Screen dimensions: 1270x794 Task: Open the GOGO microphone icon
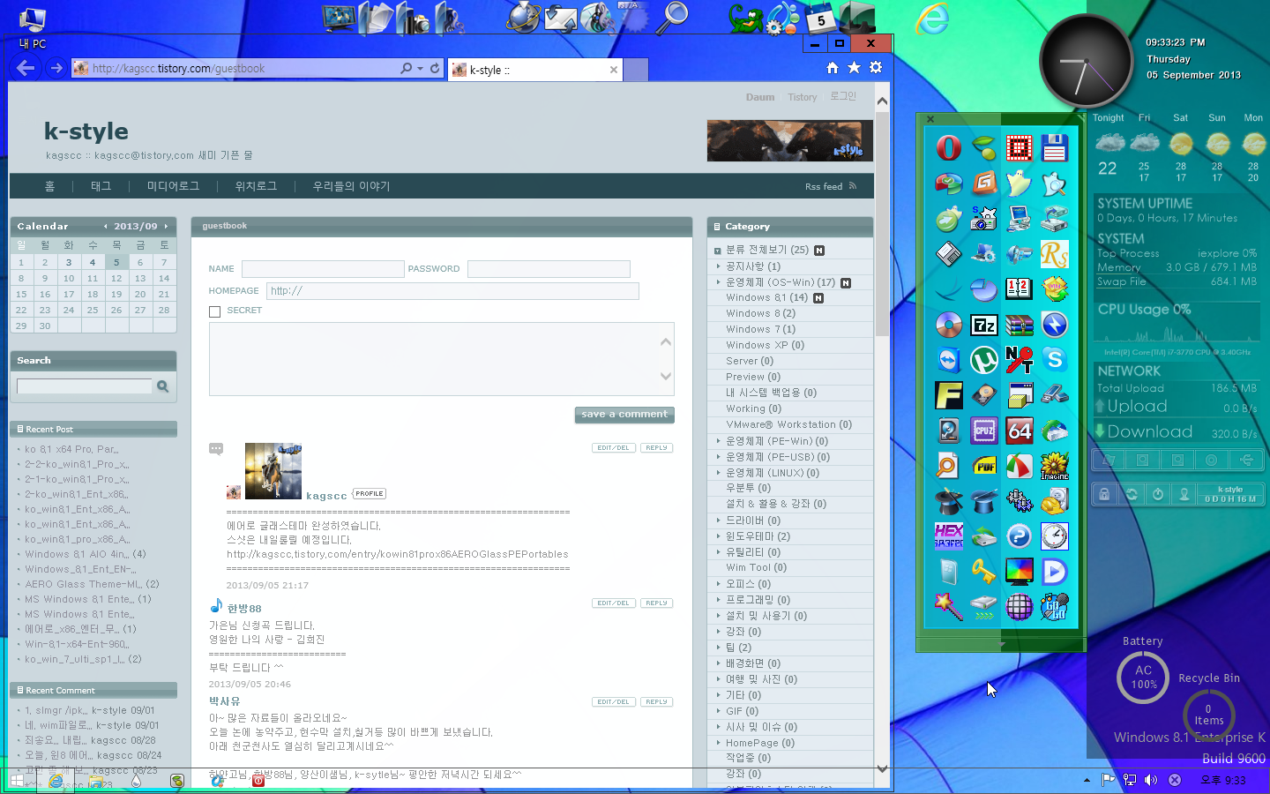(x=1054, y=607)
